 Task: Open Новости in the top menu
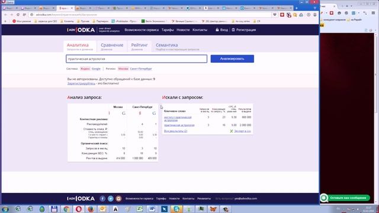(x=183, y=30)
